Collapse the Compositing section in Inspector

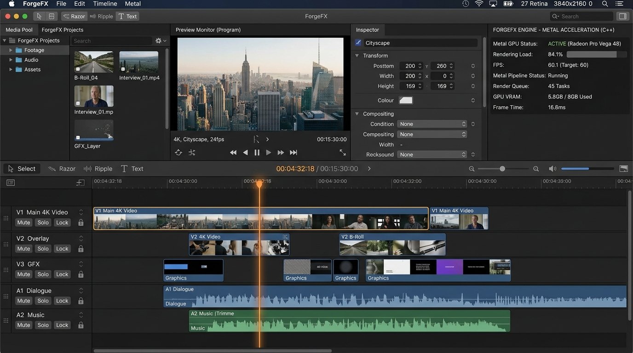[x=357, y=114]
